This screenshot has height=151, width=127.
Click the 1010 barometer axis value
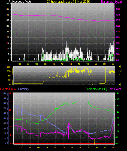[118, 20]
